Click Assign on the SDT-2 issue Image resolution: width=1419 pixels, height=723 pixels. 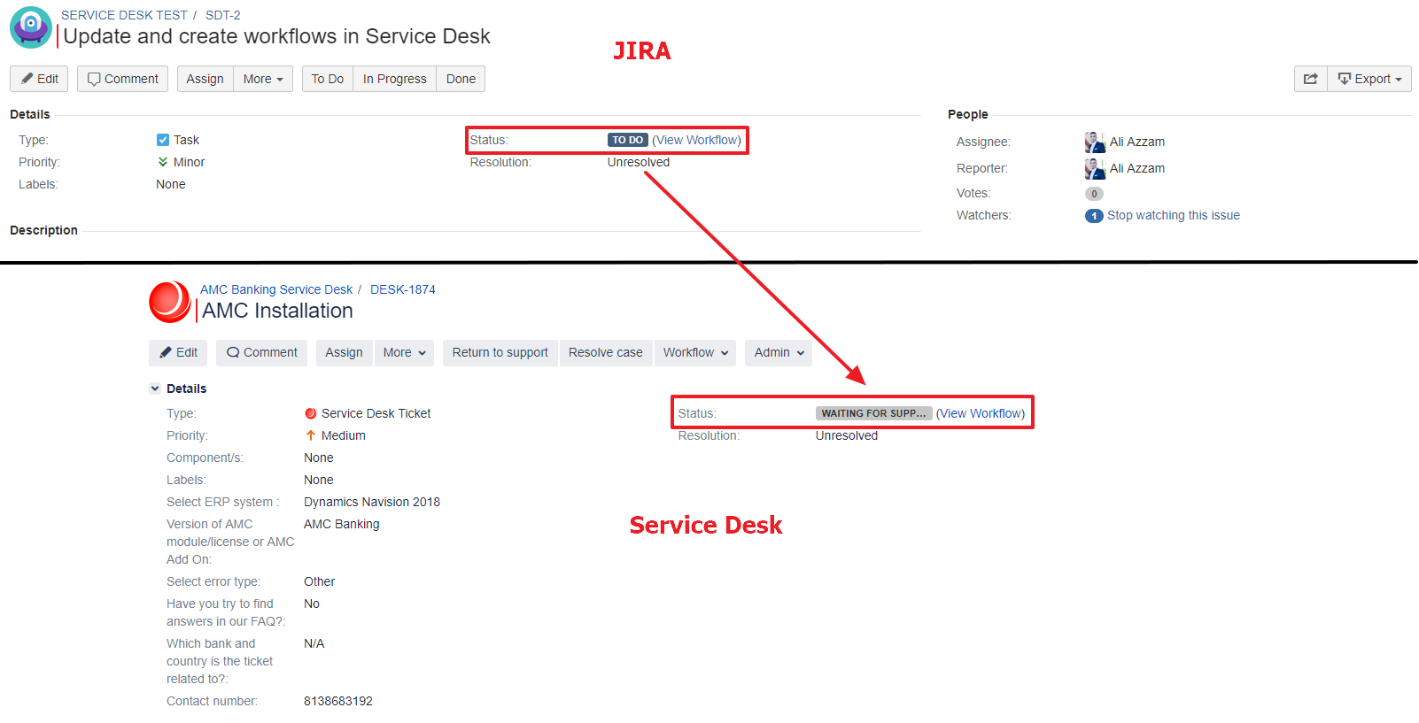click(205, 79)
